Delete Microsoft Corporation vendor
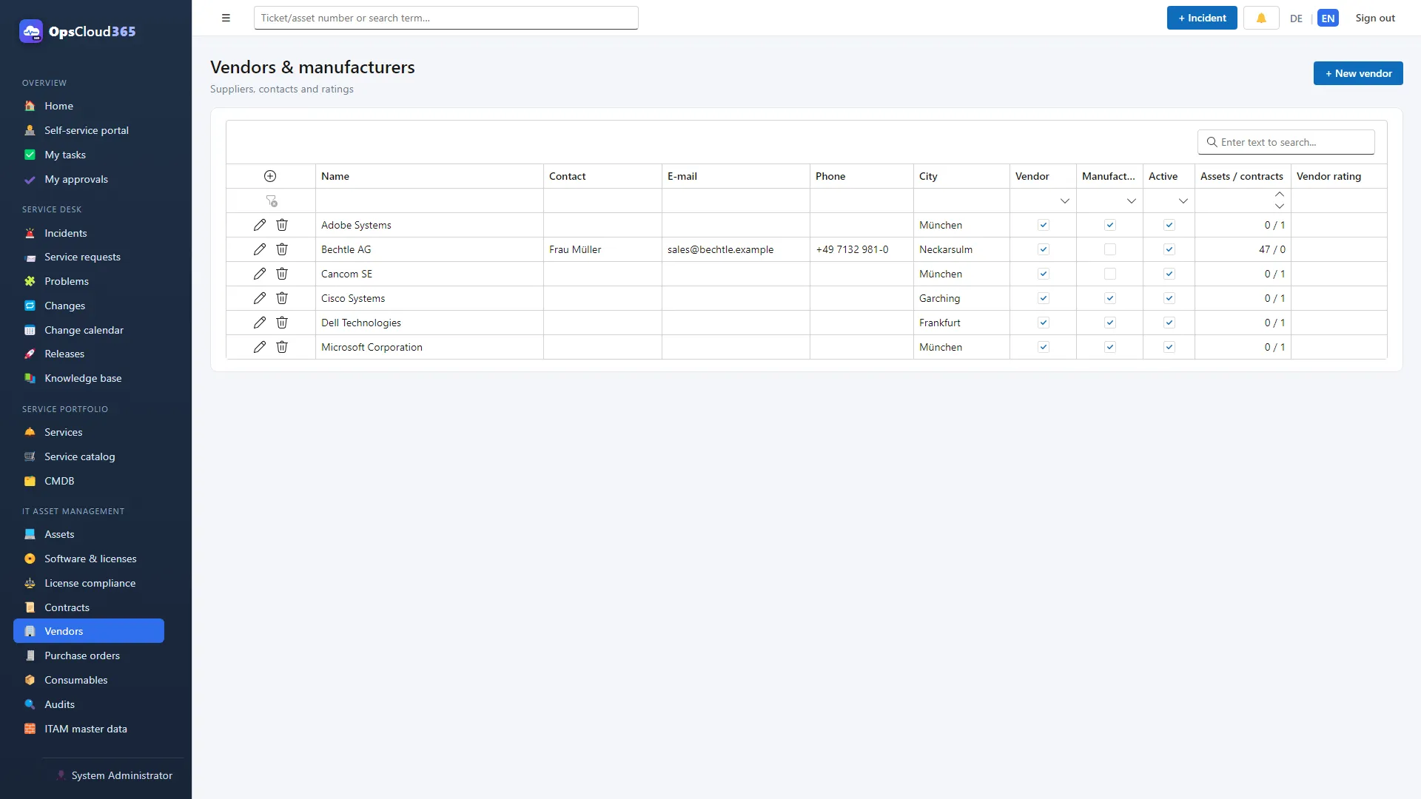Screen dimensions: 1421x799 coord(282,347)
